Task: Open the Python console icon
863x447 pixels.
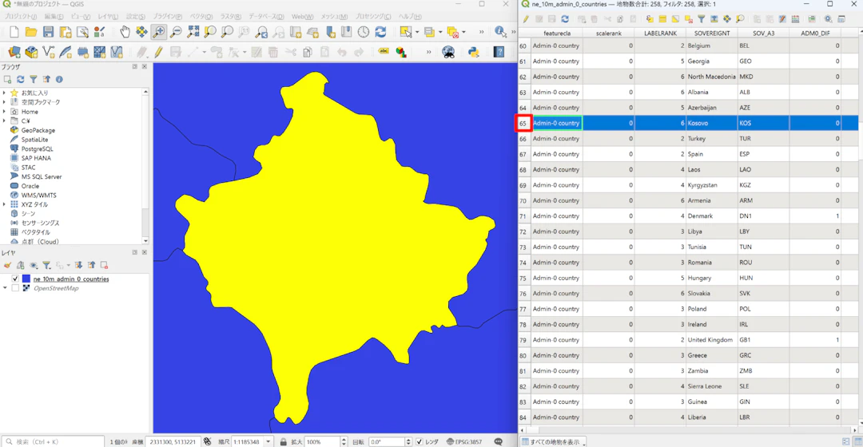Action: tap(473, 52)
